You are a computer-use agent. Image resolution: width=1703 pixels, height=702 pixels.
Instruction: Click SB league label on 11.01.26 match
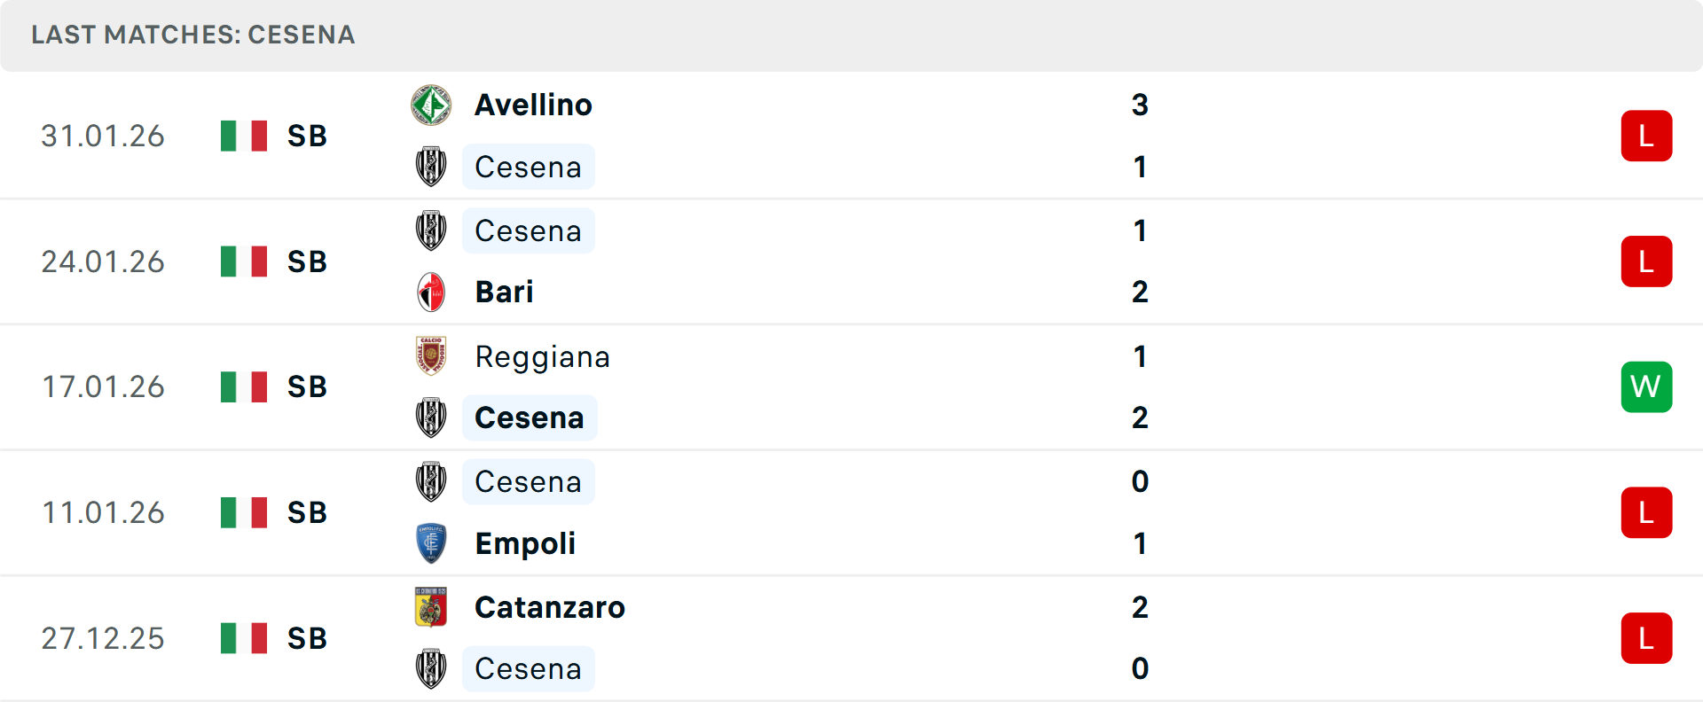pyautogui.click(x=307, y=512)
